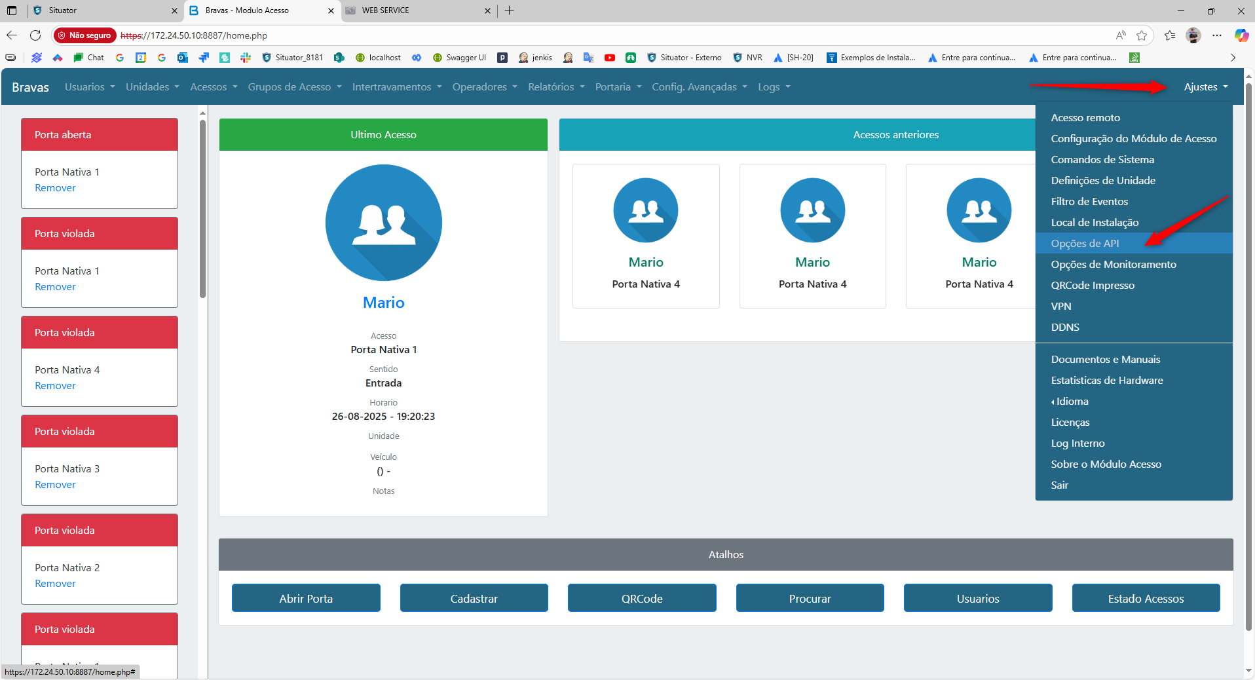Open the browser profile avatar
This screenshot has height=680, width=1255.
[1193, 35]
